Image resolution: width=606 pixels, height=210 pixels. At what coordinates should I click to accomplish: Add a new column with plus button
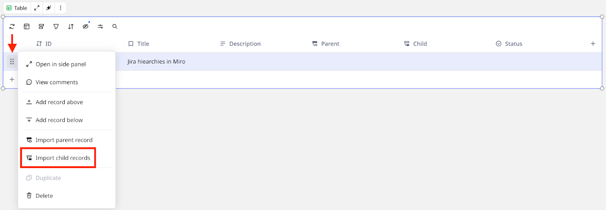click(x=593, y=44)
